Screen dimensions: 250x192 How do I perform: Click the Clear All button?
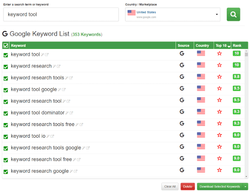(170, 187)
